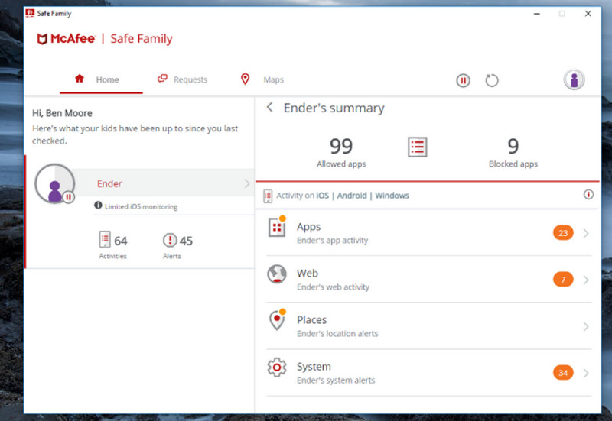This screenshot has height=421, width=612.
Task: View Ender's 45 Alerts
Action: tap(177, 245)
